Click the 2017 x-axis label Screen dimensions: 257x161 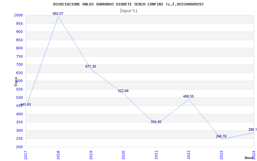[x=26, y=155]
